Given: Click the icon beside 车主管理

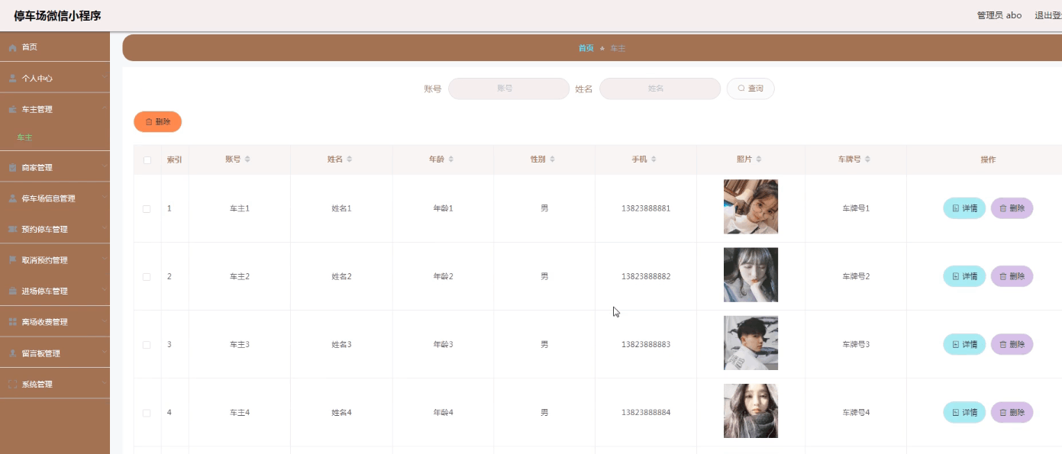Looking at the screenshot, I should (x=12, y=110).
